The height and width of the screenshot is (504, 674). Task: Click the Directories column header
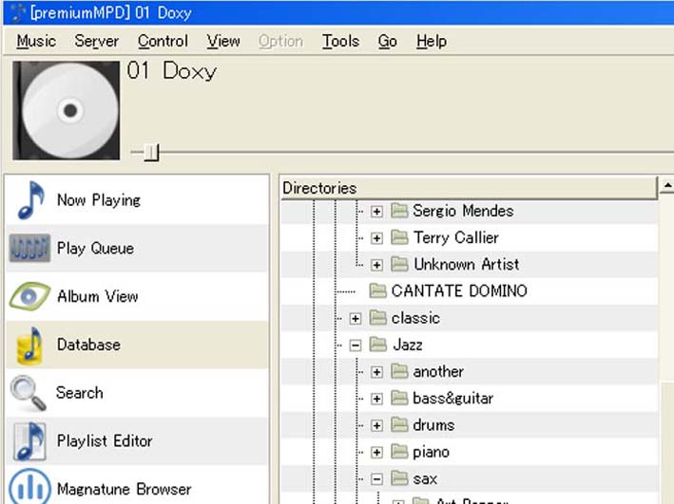coord(469,188)
